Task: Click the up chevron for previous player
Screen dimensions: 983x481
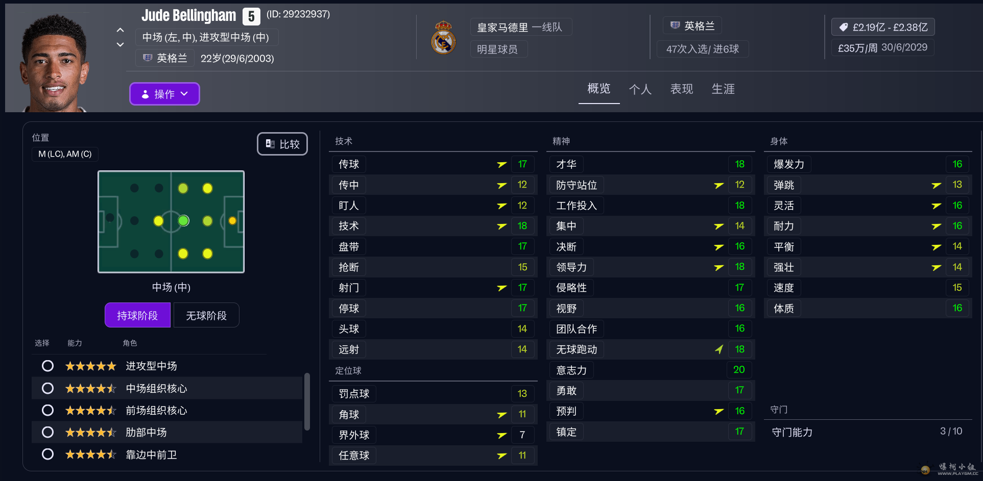Action: [x=120, y=30]
